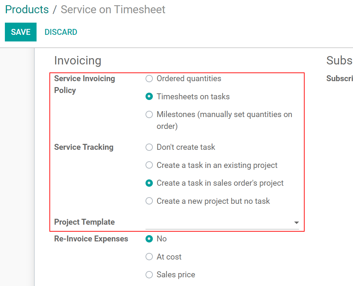Select Don't create task option
353x286 pixels.
(x=149, y=147)
